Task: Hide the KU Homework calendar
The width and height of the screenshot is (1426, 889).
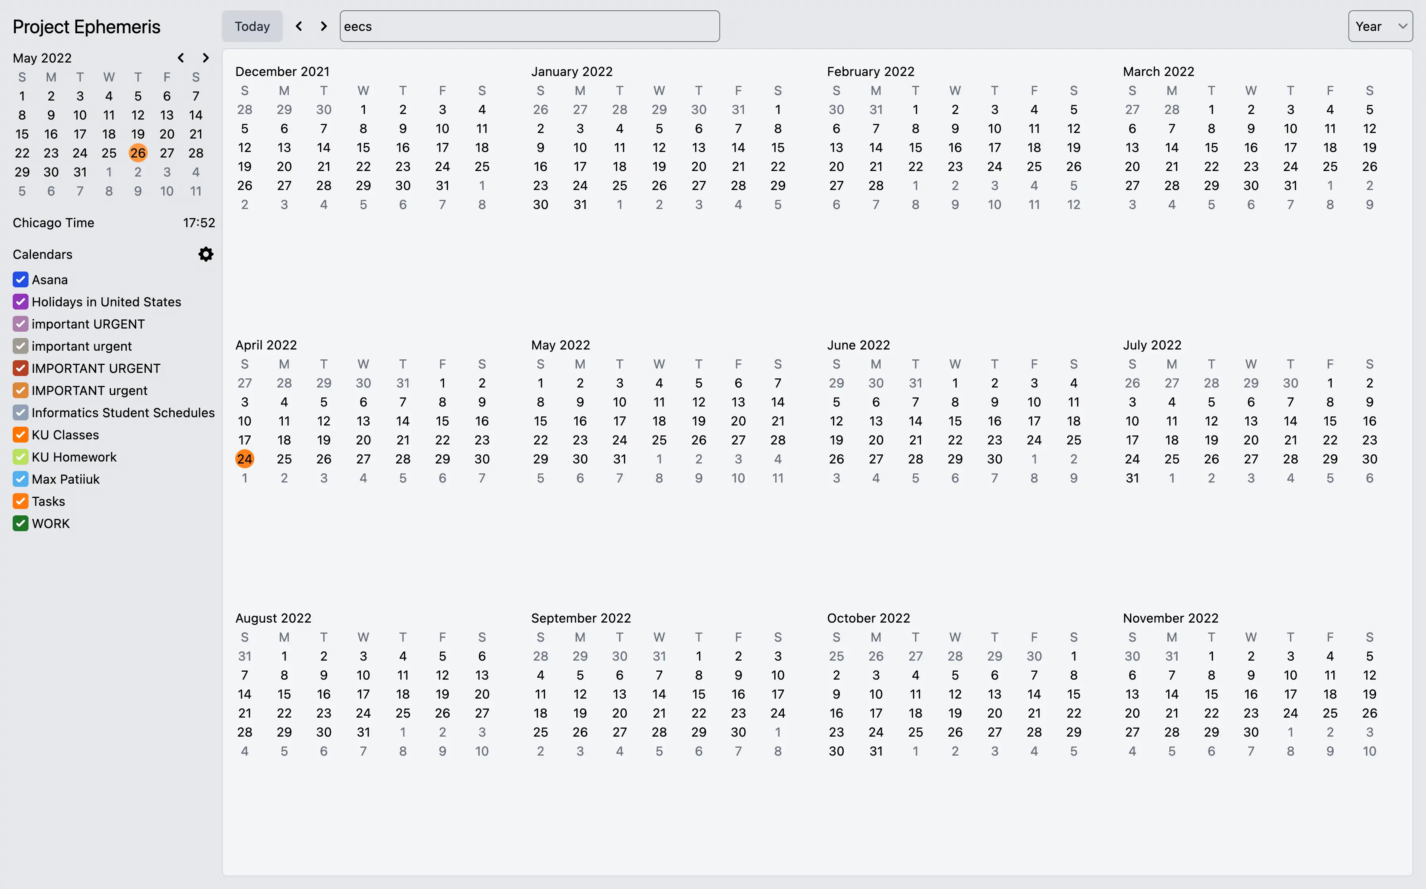Action: [x=21, y=457]
